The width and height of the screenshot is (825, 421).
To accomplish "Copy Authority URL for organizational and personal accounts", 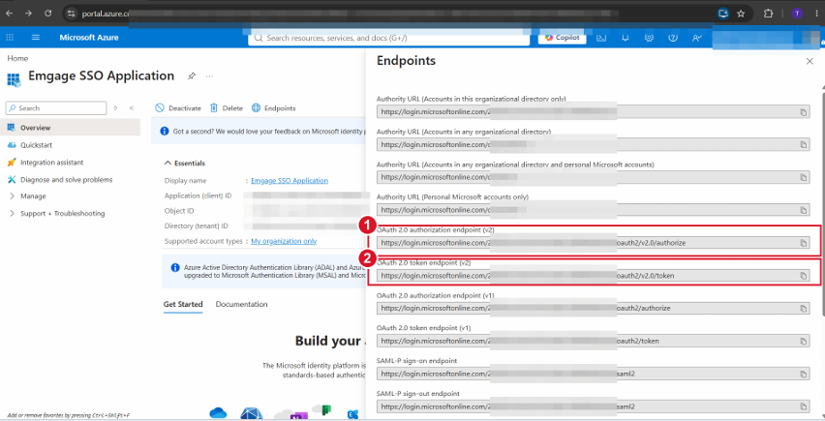I will click(803, 178).
